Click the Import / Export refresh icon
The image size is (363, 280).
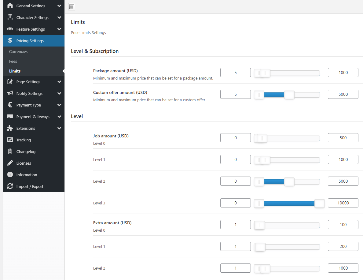[x=10, y=186]
